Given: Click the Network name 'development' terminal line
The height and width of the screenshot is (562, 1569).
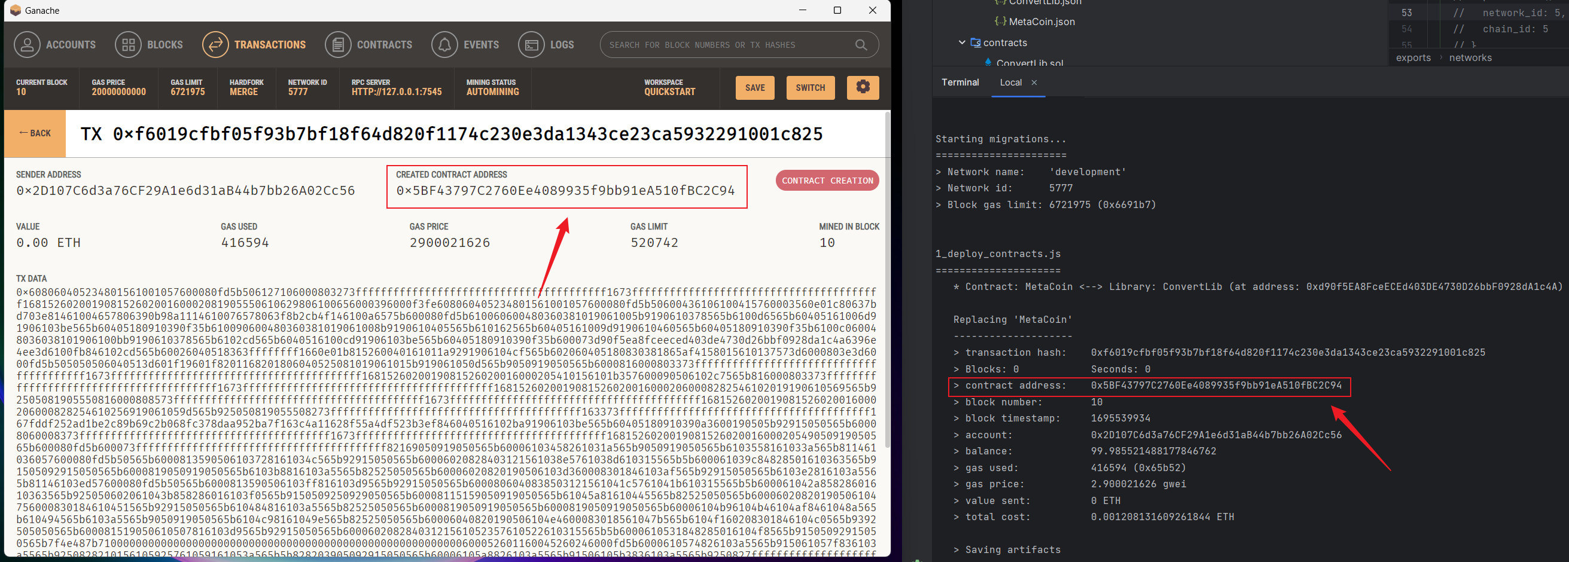Looking at the screenshot, I should tap(1031, 172).
